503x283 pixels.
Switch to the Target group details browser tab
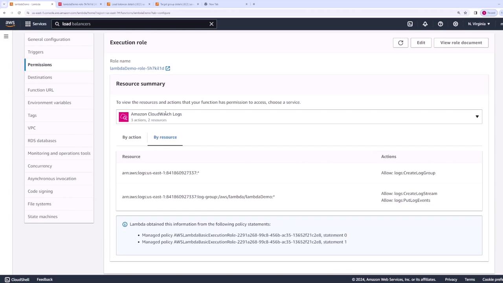[176, 4]
